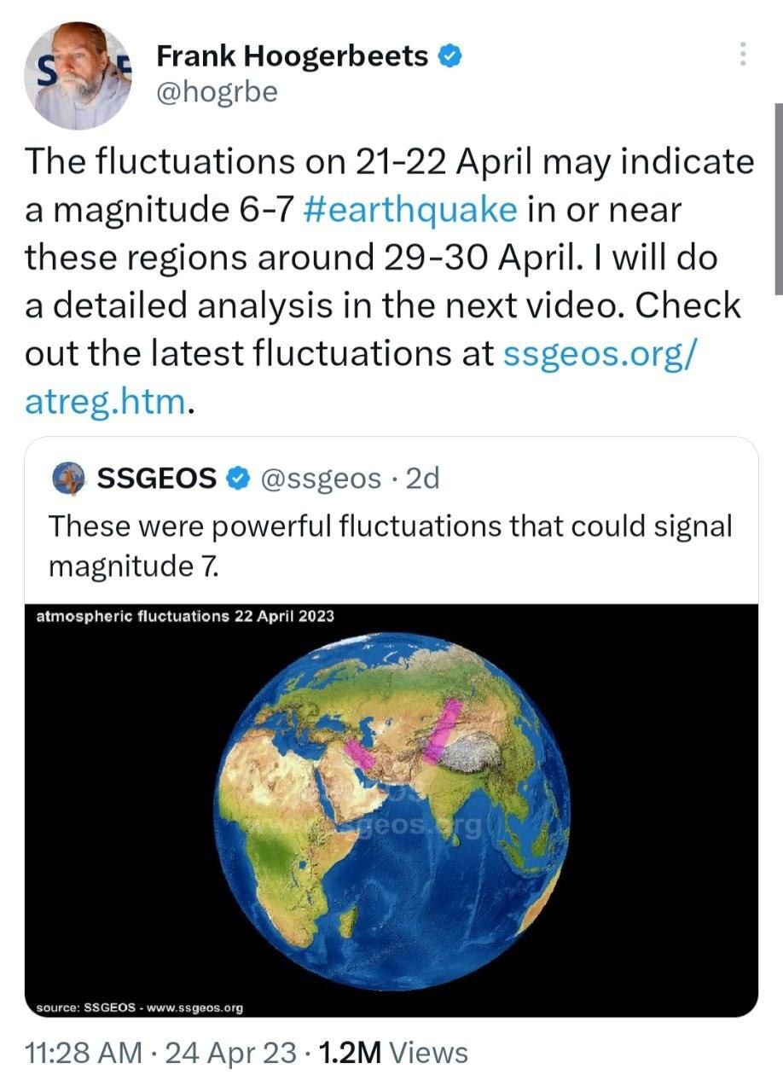783x1092 pixels.
Task: Open the #earthquake hashtag
Action: click(410, 209)
